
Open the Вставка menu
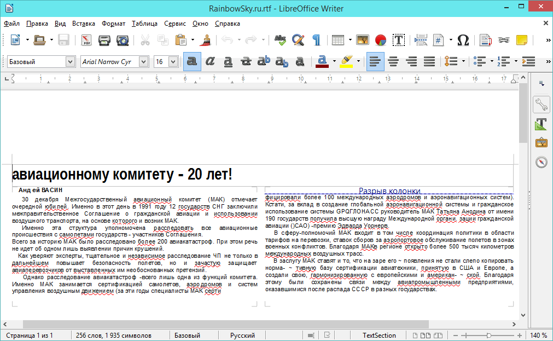coord(84,24)
